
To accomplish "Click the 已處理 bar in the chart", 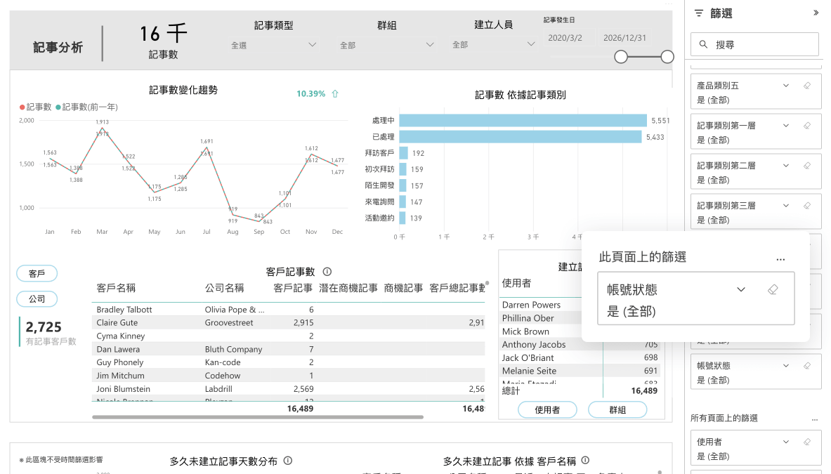I will pos(521,137).
